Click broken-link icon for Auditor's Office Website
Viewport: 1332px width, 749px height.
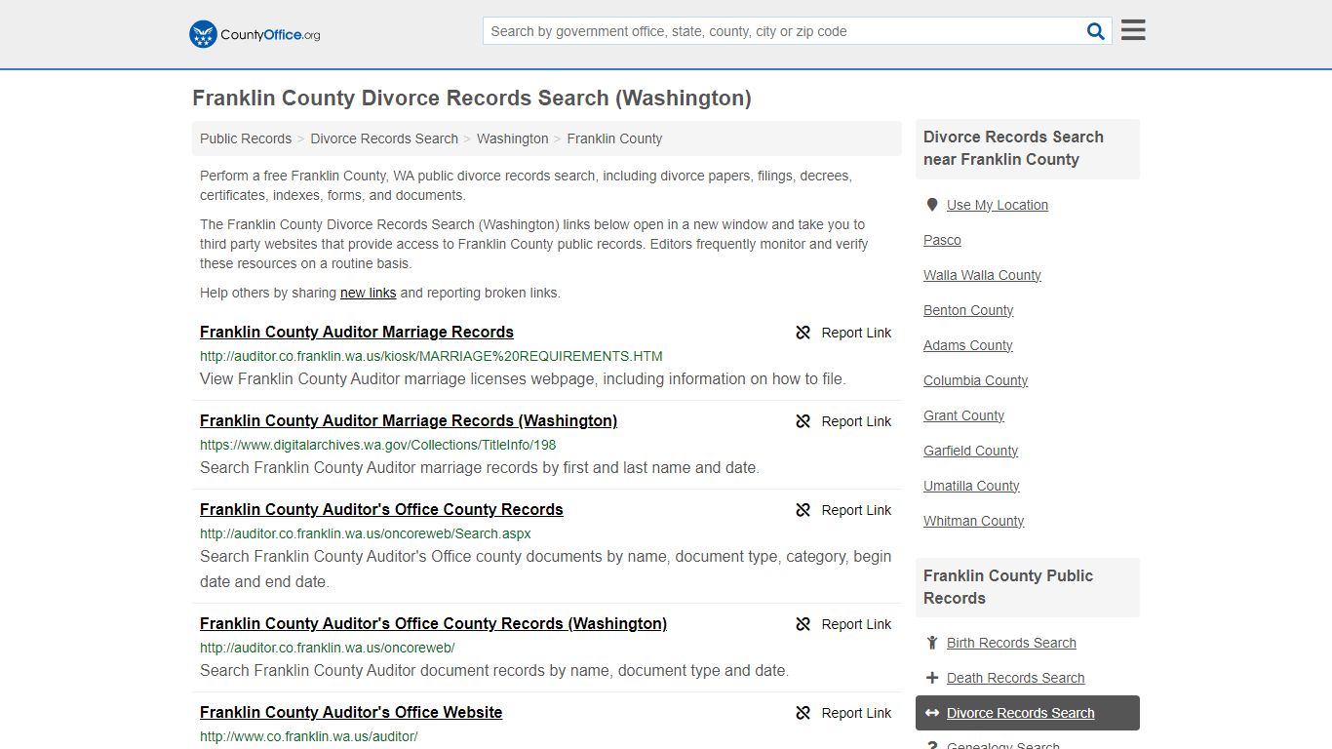coord(803,713)
